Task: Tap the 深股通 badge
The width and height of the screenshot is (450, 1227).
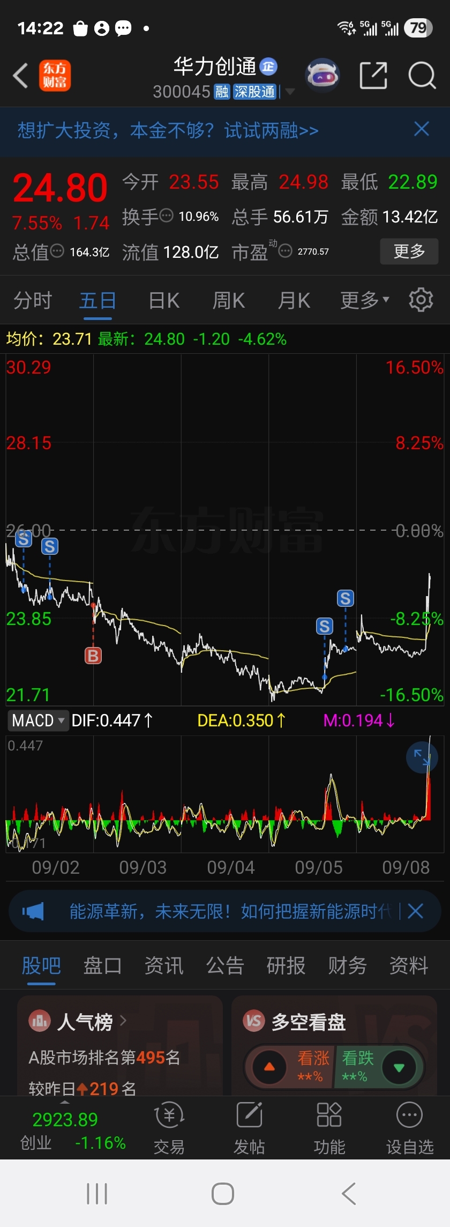Action: (x=254, y=92)
